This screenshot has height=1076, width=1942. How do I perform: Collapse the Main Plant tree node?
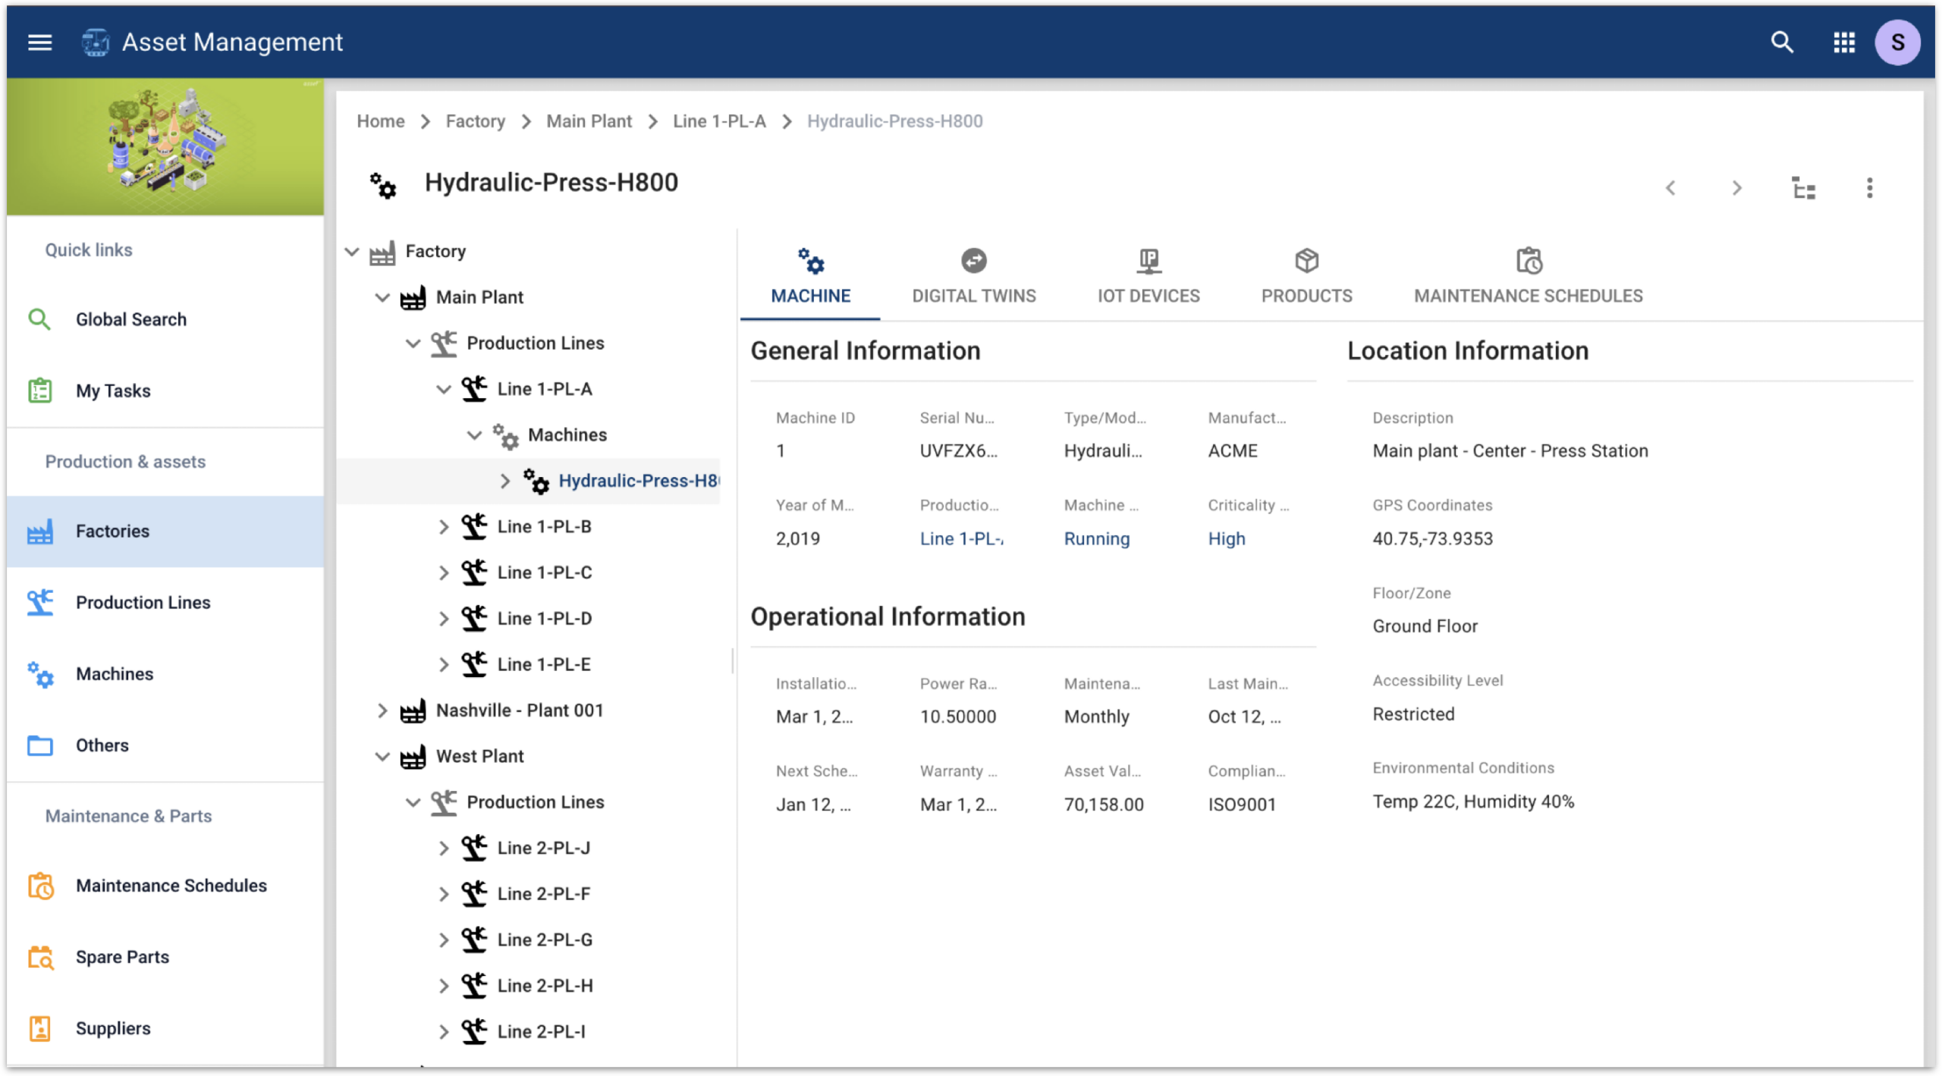click(382, 297)
